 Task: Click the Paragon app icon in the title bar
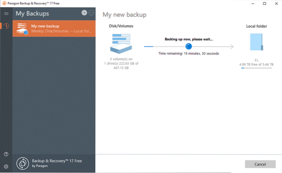pos(4,3)
